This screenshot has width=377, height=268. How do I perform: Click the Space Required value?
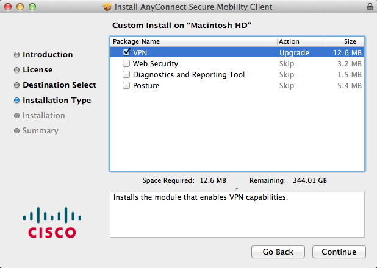click(x=213, y=180)
